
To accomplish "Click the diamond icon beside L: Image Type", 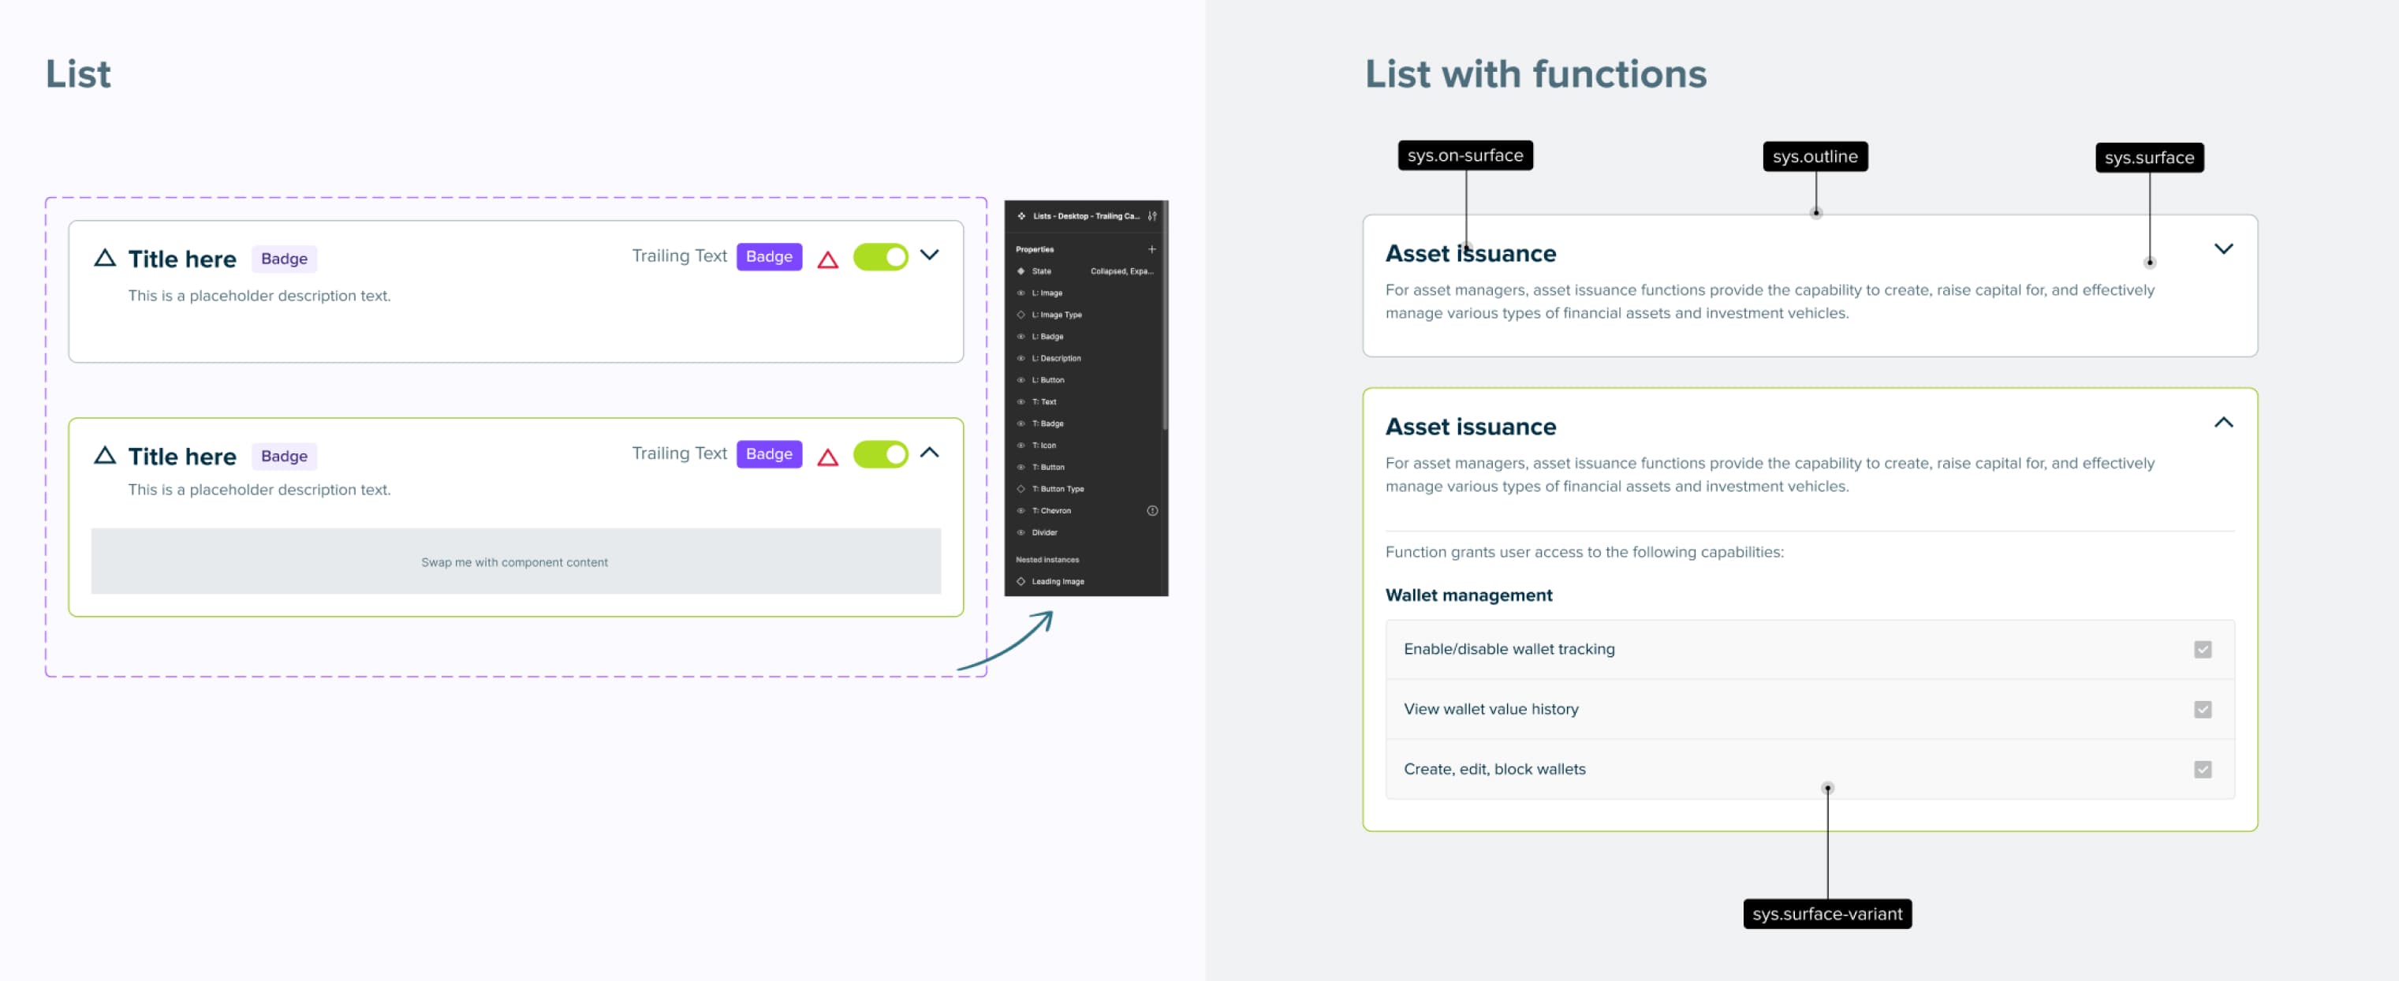I will coord(1021,315).
